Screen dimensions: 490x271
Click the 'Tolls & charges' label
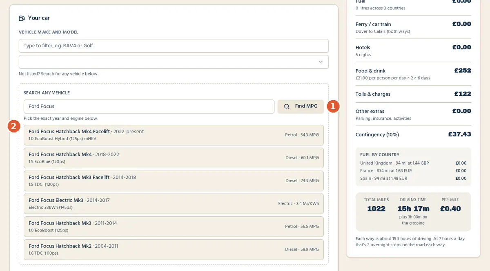tap(373, 94)
